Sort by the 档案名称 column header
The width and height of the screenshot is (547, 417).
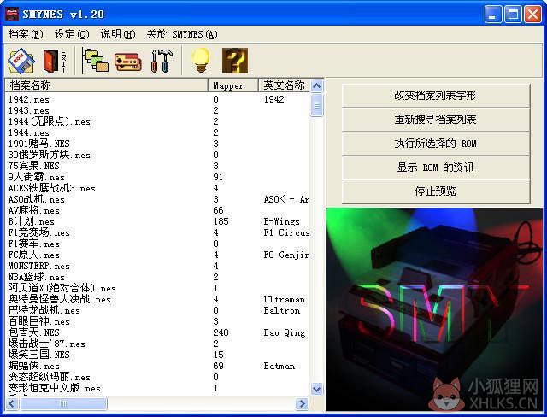point(106,85)
